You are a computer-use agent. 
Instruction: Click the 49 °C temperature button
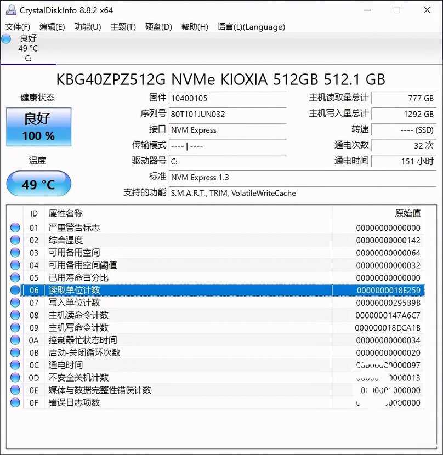tap(38, 184)
